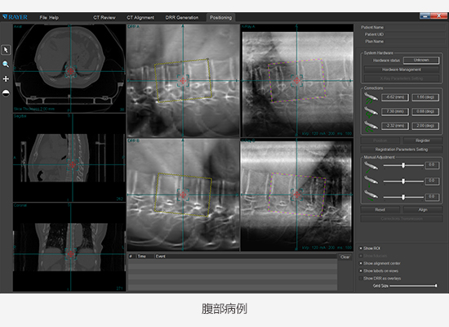Disable Show alignment center

tap(361, 263)
